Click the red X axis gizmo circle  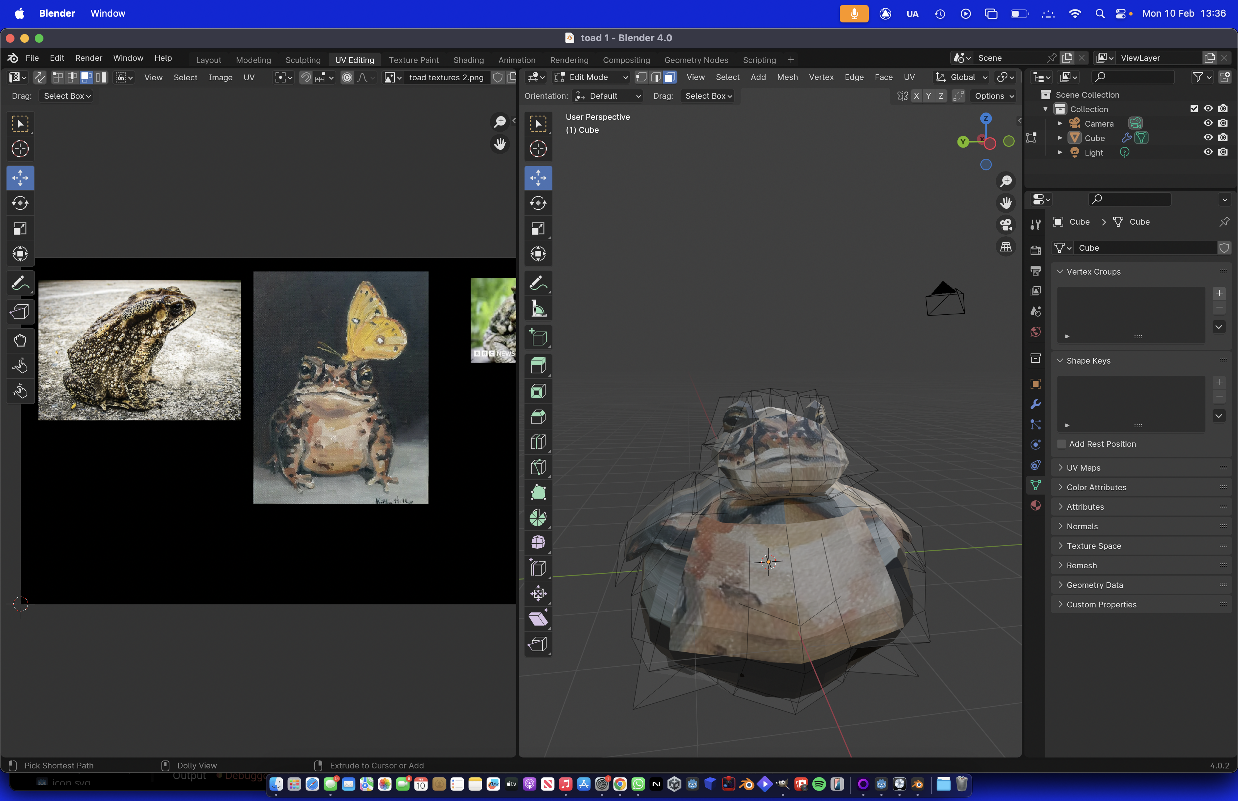pyautogui.click(x=989, y=144)
